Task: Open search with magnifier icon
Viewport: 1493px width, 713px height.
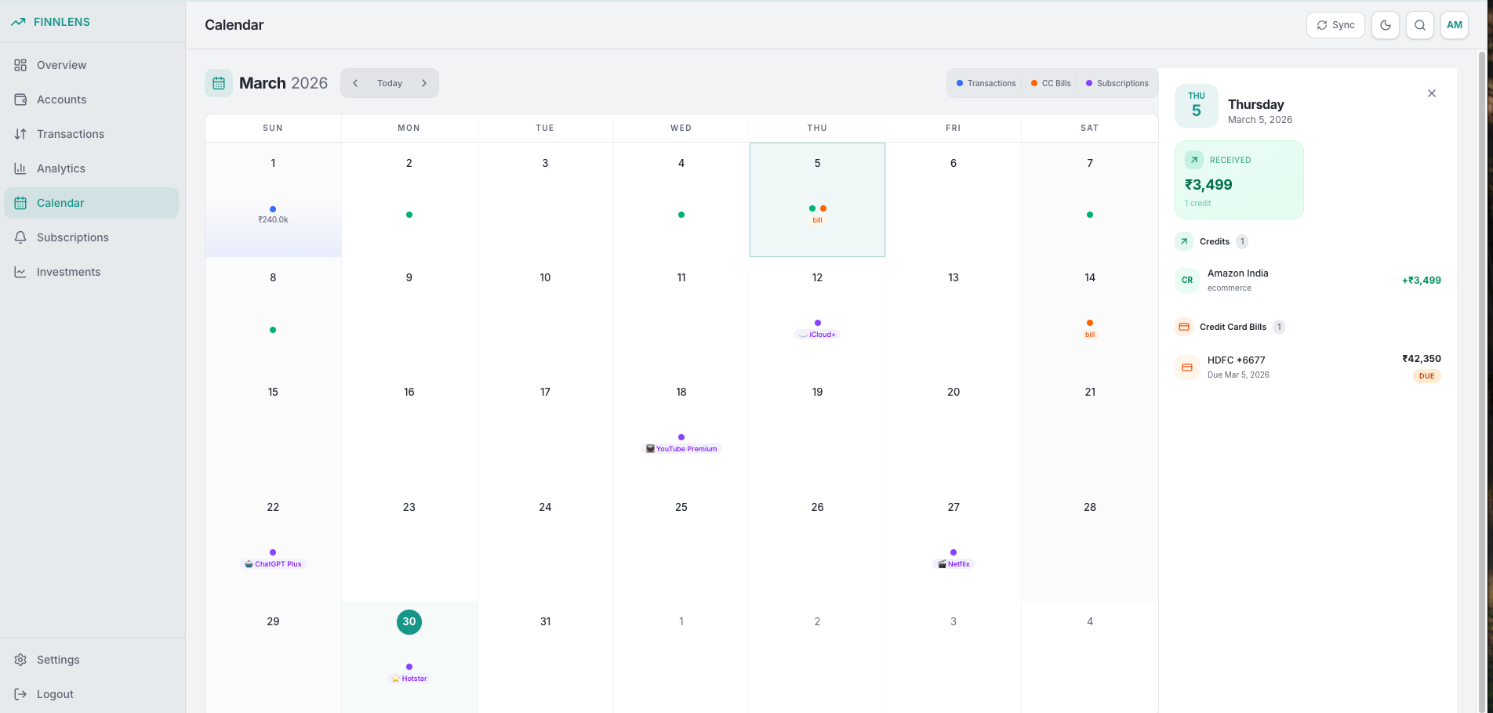Action: coord(1420,25)
